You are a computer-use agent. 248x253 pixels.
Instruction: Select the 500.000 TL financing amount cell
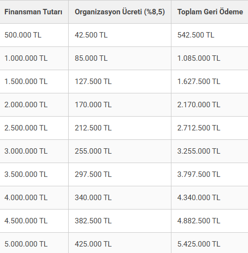[x=34, y=35]
